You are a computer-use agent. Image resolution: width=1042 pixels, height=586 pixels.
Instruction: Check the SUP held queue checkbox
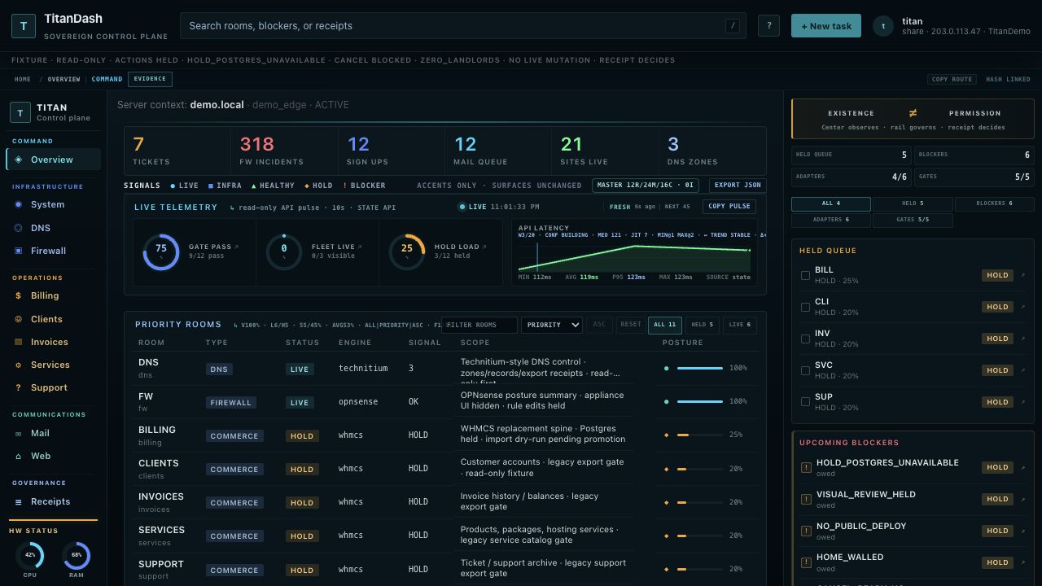(x=805, y=402)
